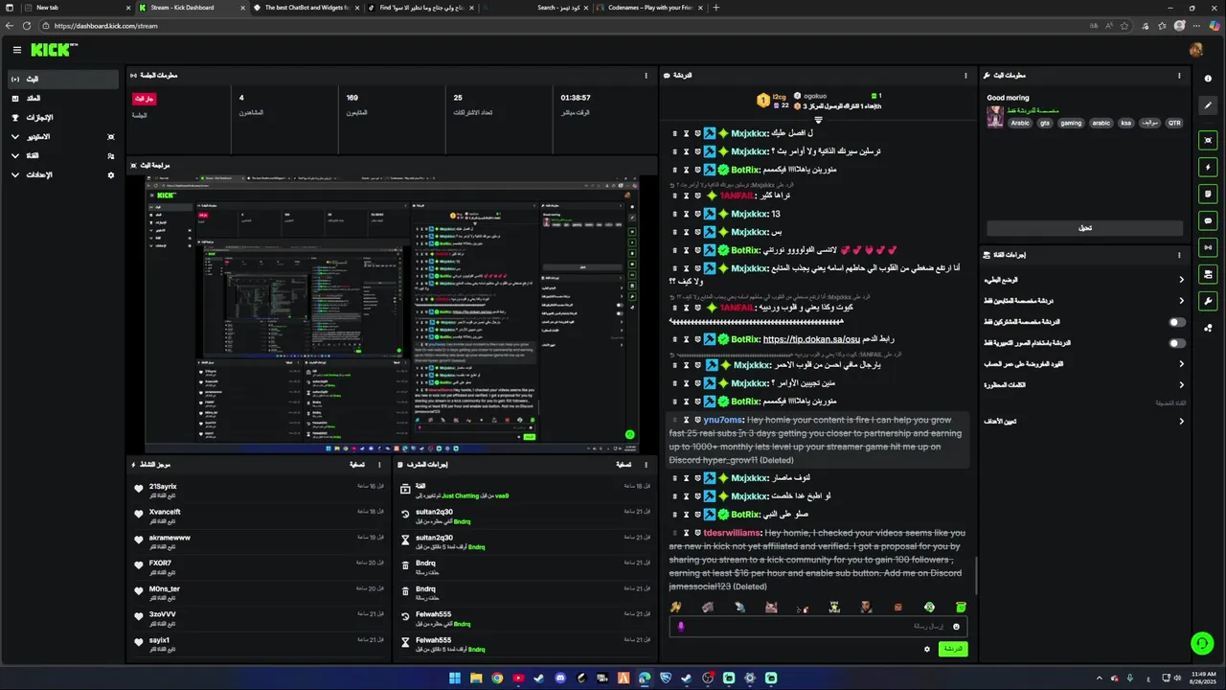Click the green الدردشة send button
This screenshot has width=1226, height=690.
952,649
